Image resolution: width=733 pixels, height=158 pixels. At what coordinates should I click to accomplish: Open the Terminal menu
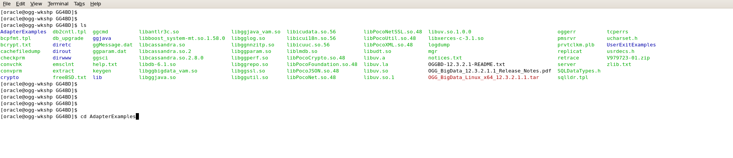[58, 4]
